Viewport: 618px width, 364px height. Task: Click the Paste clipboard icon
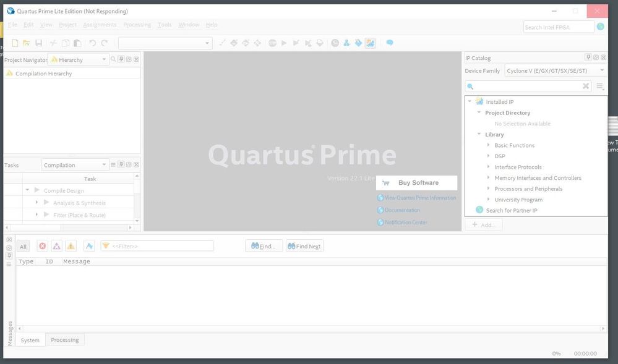[x=78, y=43]
